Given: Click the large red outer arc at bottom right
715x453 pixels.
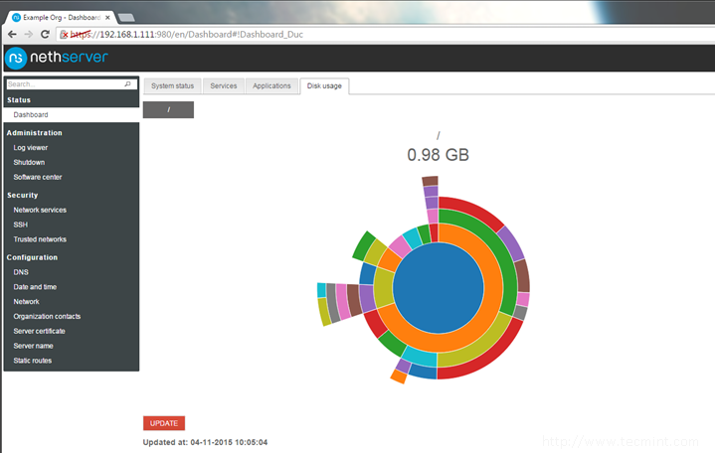Looking at the screenshot, I should [489, 359].
